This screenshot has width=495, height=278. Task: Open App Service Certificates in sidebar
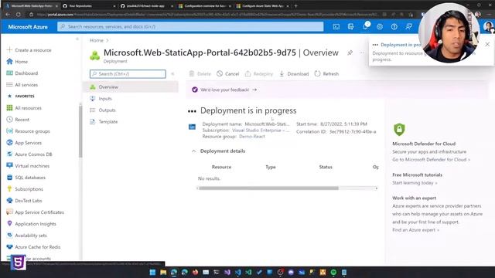(36, 212)
